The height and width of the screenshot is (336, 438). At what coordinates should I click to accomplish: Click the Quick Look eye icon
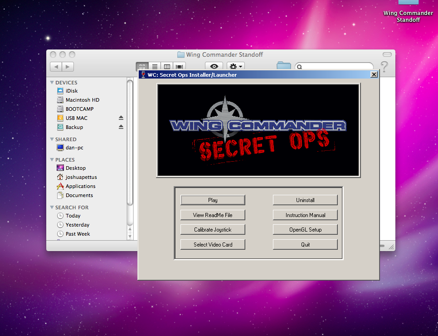214,67
